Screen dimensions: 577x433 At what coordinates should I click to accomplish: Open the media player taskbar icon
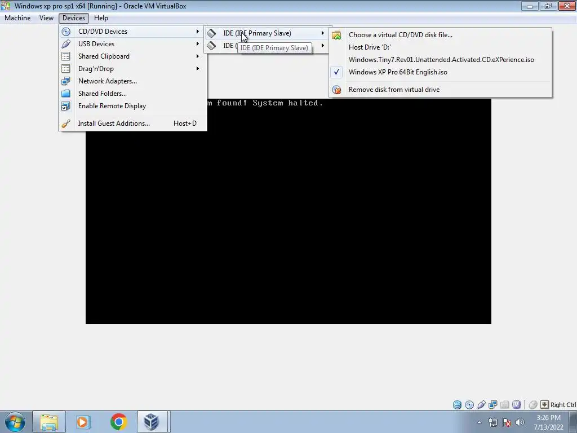click(x=83, y=422)
